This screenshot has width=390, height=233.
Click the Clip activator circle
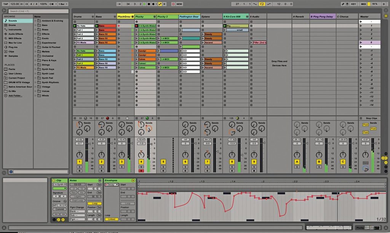(54, 181)
